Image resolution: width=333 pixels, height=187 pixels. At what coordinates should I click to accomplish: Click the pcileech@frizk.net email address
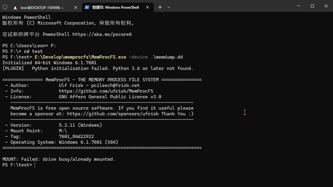click(x=115, y=85)
